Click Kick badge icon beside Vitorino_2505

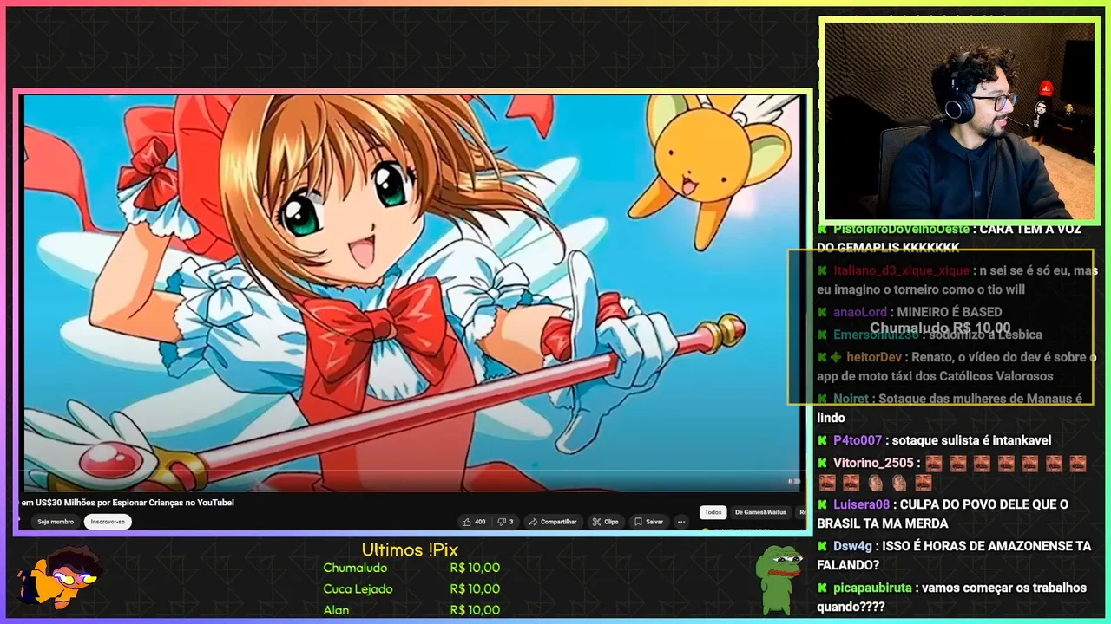tap(823, 463)
